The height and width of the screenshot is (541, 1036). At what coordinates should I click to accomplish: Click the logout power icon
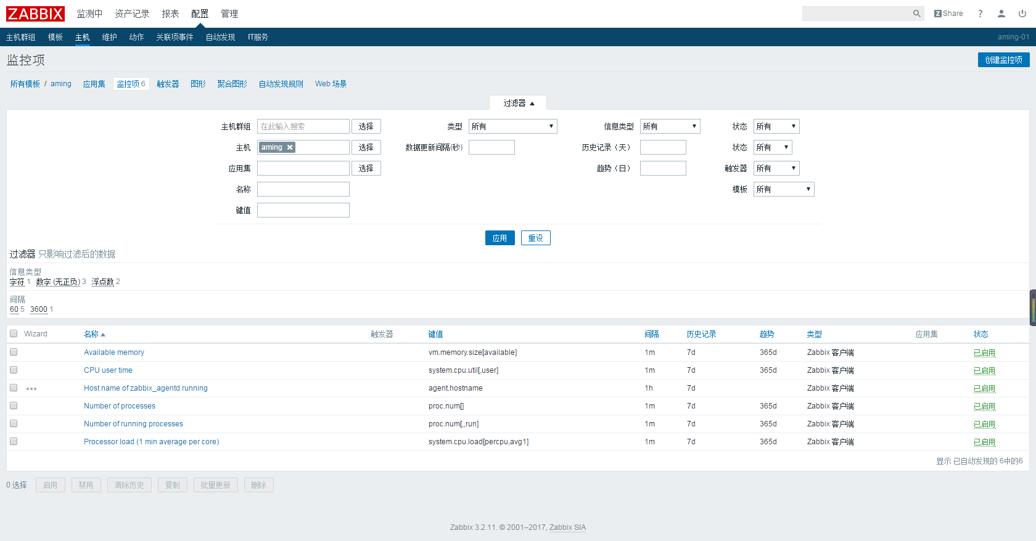pyautogui.click(x=1022, y=14)
